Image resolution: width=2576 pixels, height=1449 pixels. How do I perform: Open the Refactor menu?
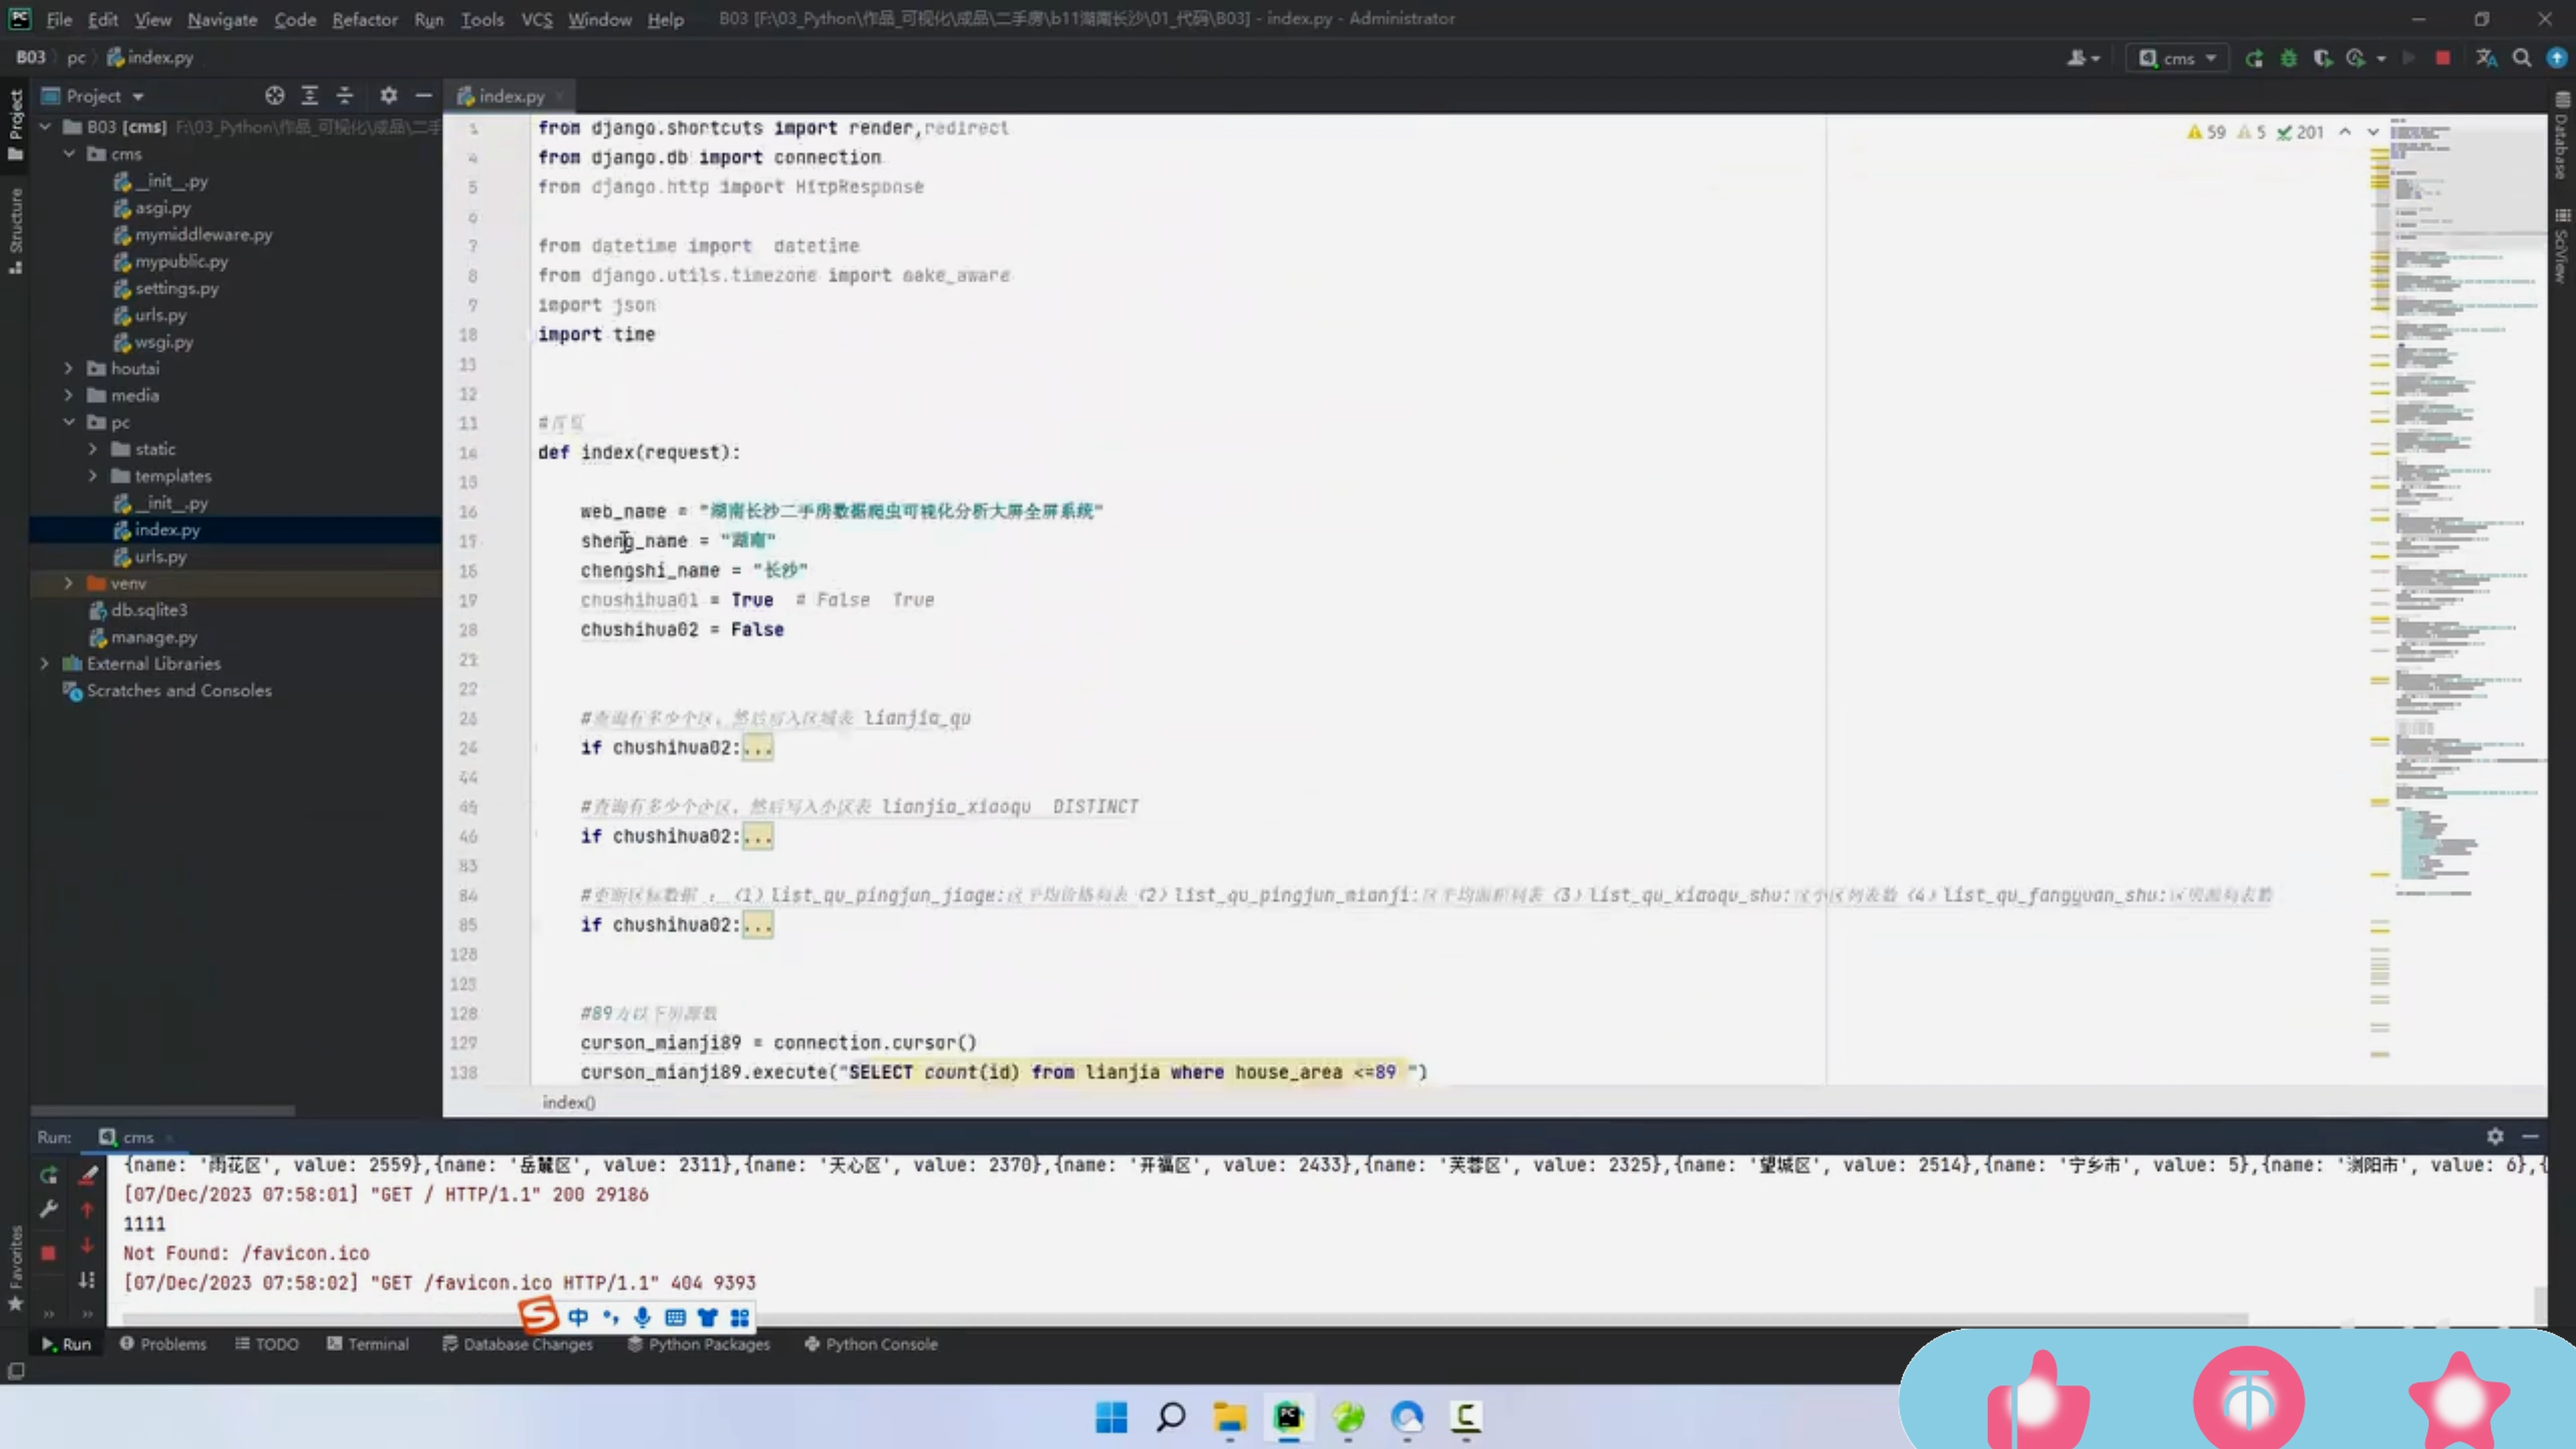point(364,19)
